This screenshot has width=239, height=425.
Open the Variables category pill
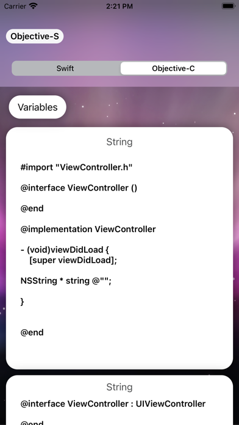(38, 107)
